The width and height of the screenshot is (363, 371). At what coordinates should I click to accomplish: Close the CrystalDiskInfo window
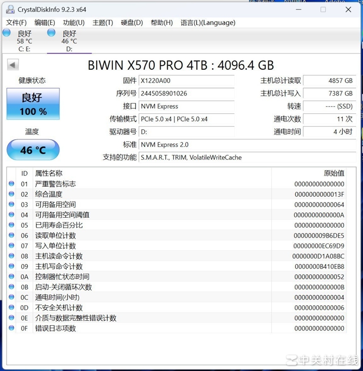pos(348,10)
